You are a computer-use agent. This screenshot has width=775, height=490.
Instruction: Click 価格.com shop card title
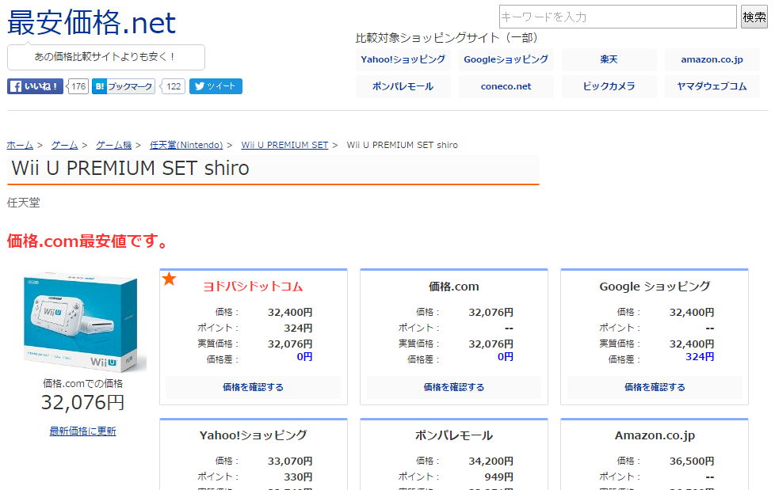point(454,287)
